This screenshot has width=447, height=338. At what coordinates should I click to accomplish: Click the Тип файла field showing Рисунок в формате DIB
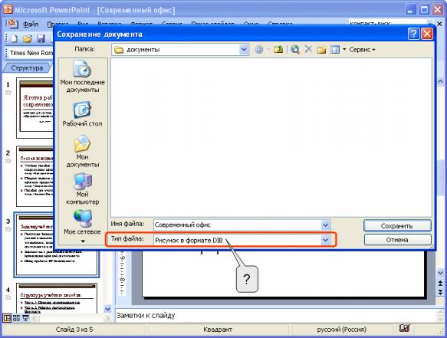(x=238, y=240)
